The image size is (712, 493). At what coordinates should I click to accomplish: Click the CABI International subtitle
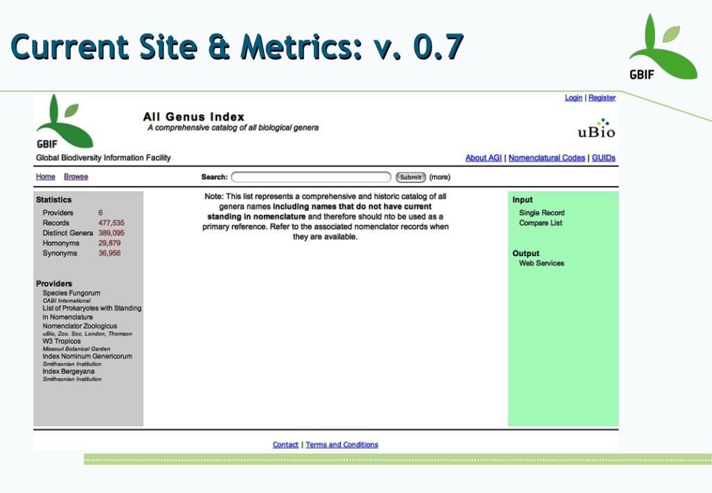(67, 300)
